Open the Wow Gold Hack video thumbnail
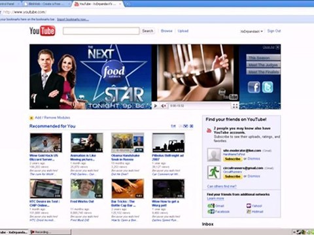 (46, 143)
